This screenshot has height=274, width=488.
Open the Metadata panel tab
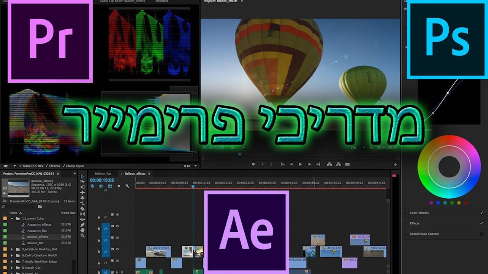click(162, 2)
